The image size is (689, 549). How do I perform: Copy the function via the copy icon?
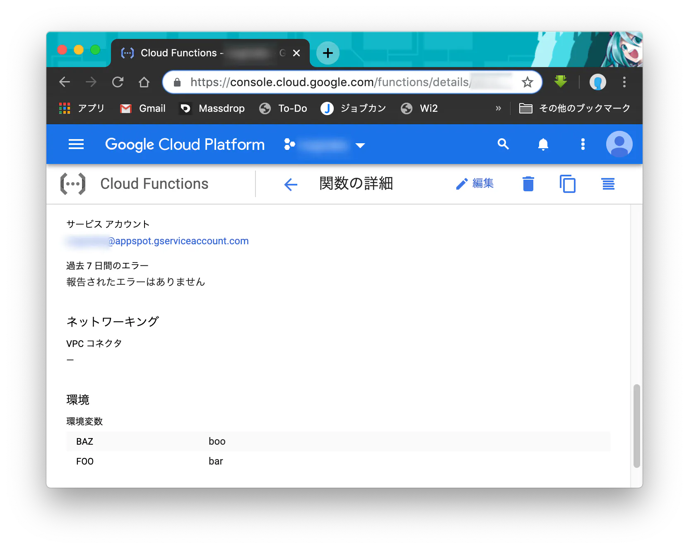pyautogui.click(x=568, y=184)
